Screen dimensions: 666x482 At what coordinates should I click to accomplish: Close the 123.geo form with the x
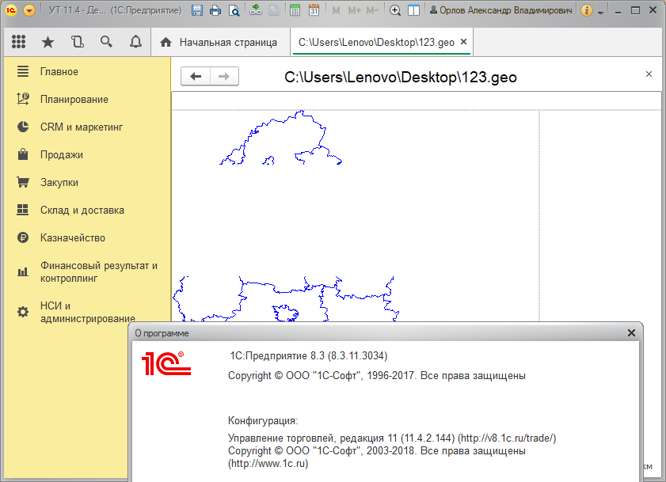coord(649,74)
